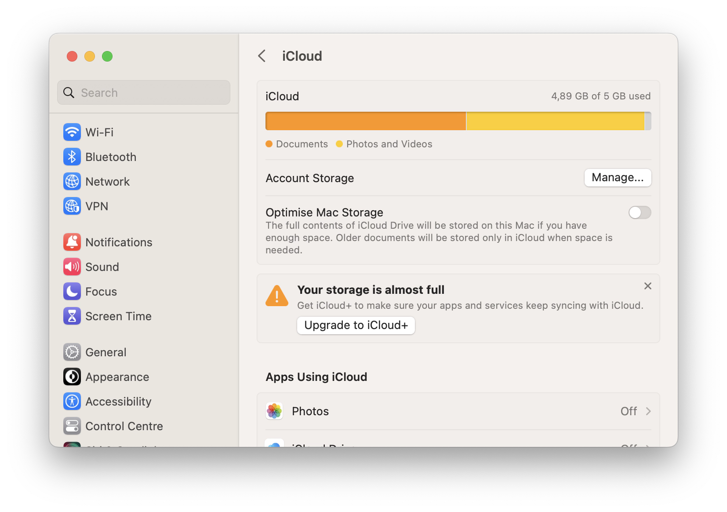727x512 pixels.
Task: Click the Focus moon icon
Action: point(72,291)
